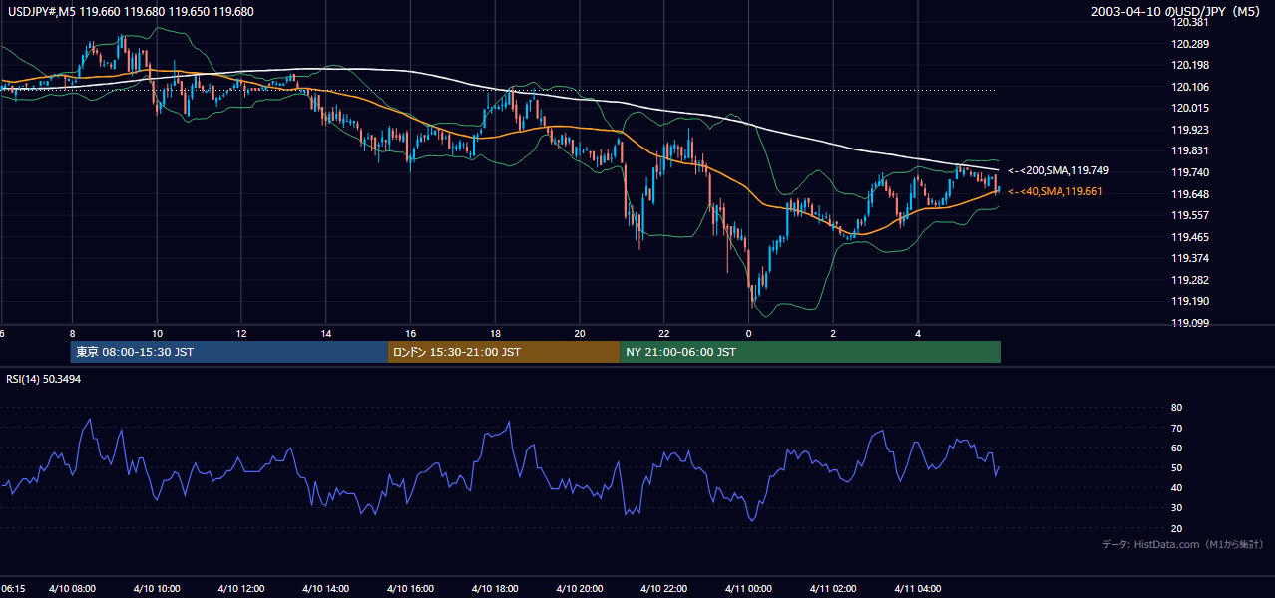
Task: Click hour label 22 under price chart
Action: (664, 332)
